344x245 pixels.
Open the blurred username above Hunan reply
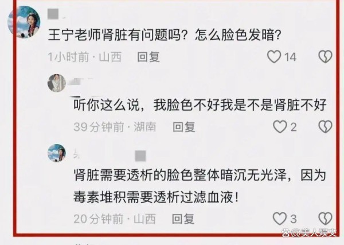click(81, 81)
